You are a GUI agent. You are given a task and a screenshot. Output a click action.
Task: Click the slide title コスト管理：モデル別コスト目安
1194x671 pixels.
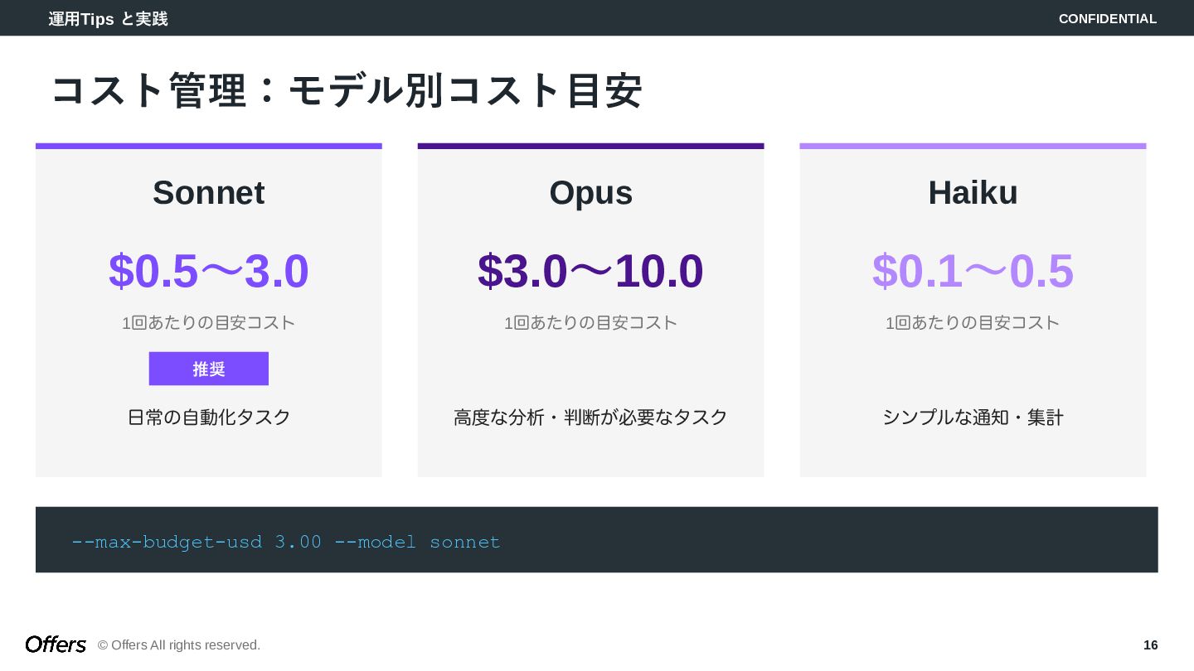[346, 90]
